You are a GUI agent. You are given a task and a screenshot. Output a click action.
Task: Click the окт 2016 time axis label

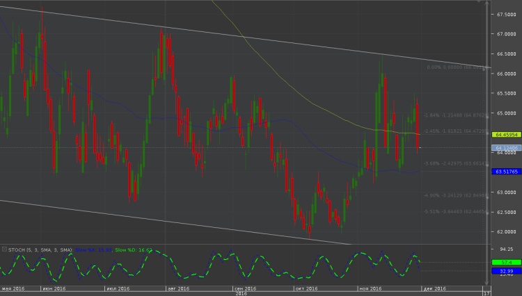307,288
